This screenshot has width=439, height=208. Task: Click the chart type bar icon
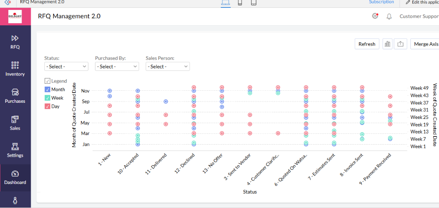pyautogui.click(x=388, y=44)
